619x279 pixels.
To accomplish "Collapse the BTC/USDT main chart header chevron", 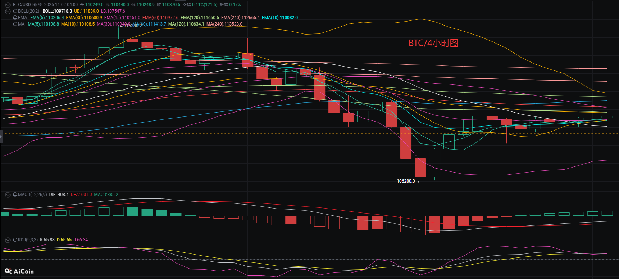I will 8,5.
